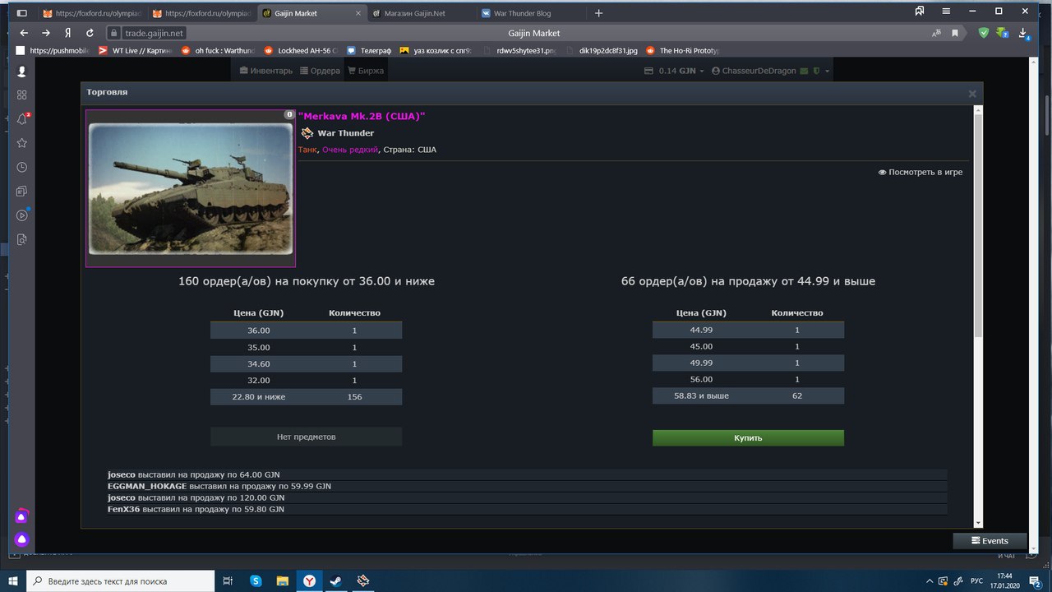The height and width of the screenshot is (592, 1052).
Task: Toggle the browser side panel button
Action: pyautogui.click(x=21, y=13)
